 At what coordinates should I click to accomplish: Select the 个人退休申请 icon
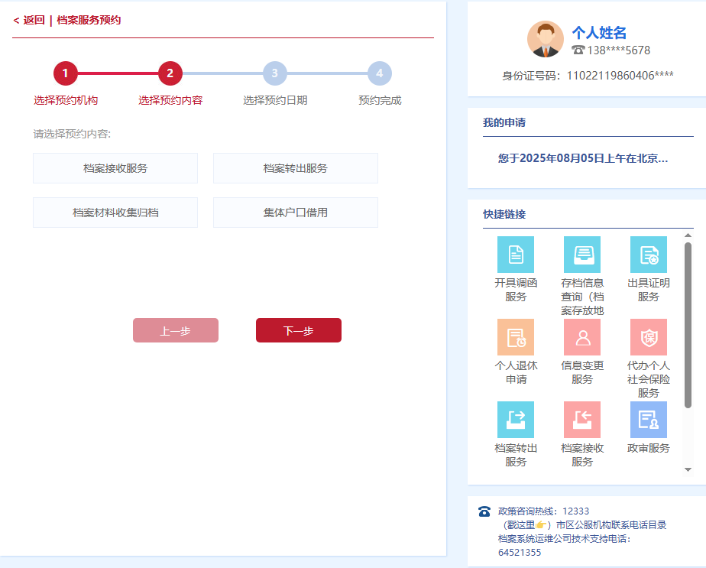click(516, 337)
